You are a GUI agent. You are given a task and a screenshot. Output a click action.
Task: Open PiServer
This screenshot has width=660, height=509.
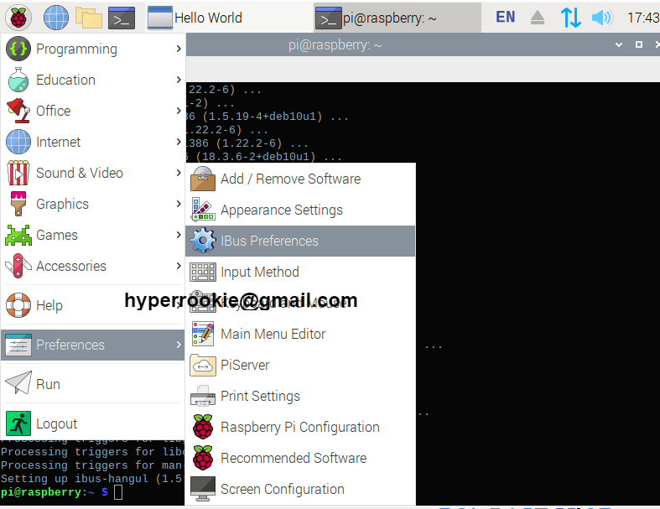tap(300, 365)
